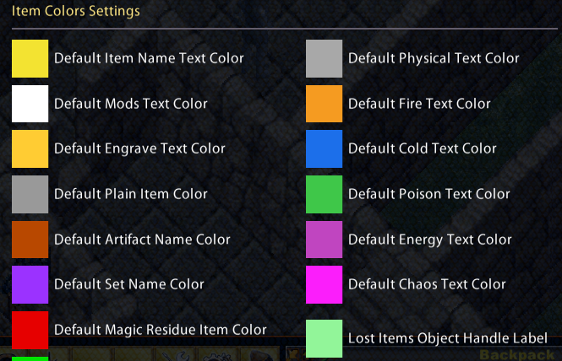
Task: Click the orange Default Fire Text Color swatch
Action: point(324,104)
